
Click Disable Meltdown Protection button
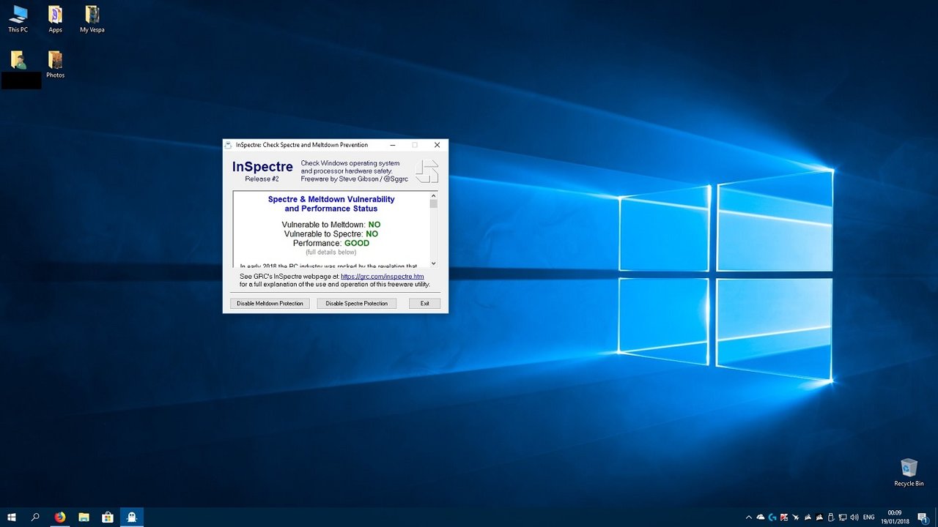270,303
